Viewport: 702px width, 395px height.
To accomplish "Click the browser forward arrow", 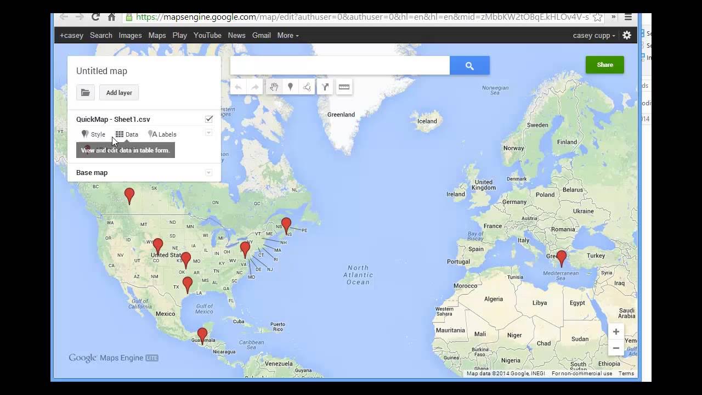I will 80,17.
